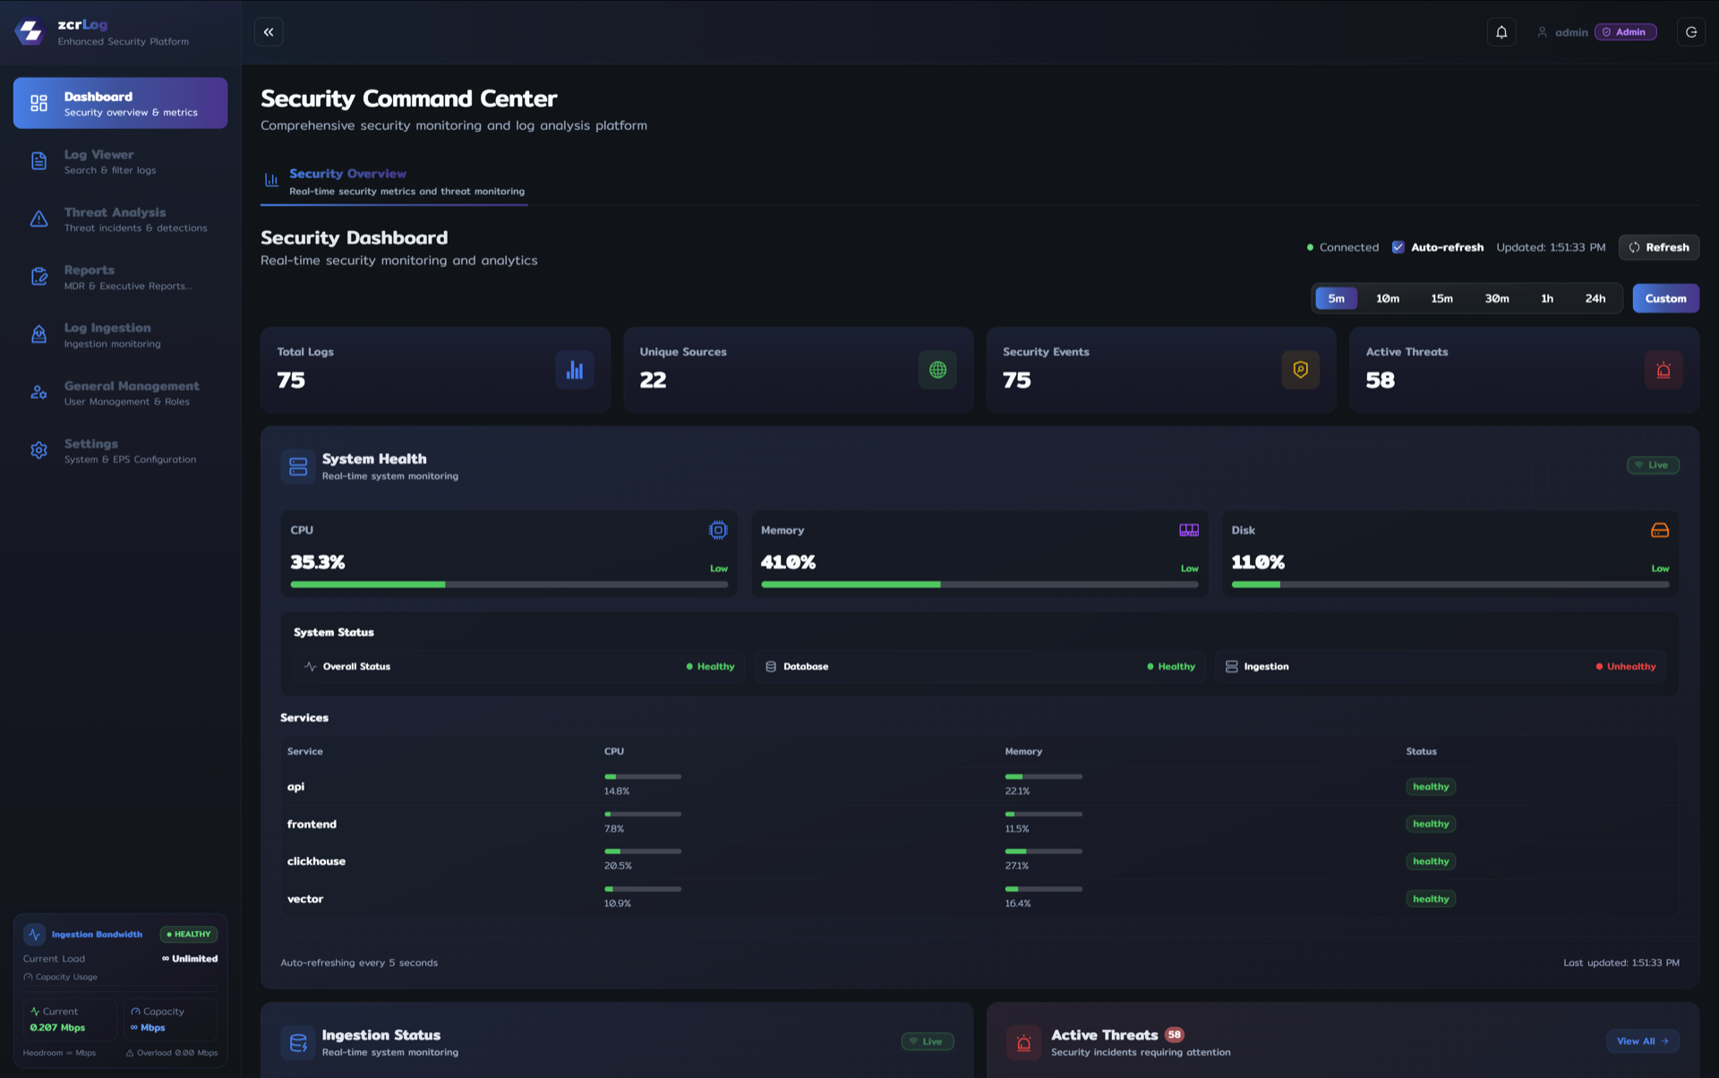Click the api service row name
The height and width of the screenshot is (1078, 1719).
(295, 786)
